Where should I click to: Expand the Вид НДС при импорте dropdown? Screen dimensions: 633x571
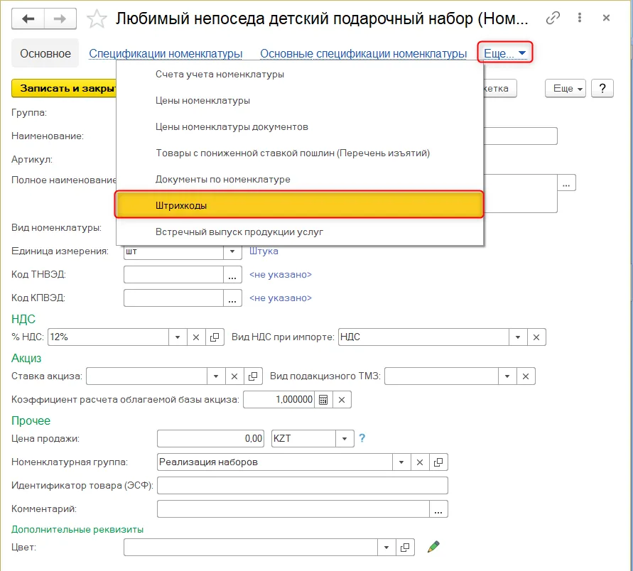[518, 337]
